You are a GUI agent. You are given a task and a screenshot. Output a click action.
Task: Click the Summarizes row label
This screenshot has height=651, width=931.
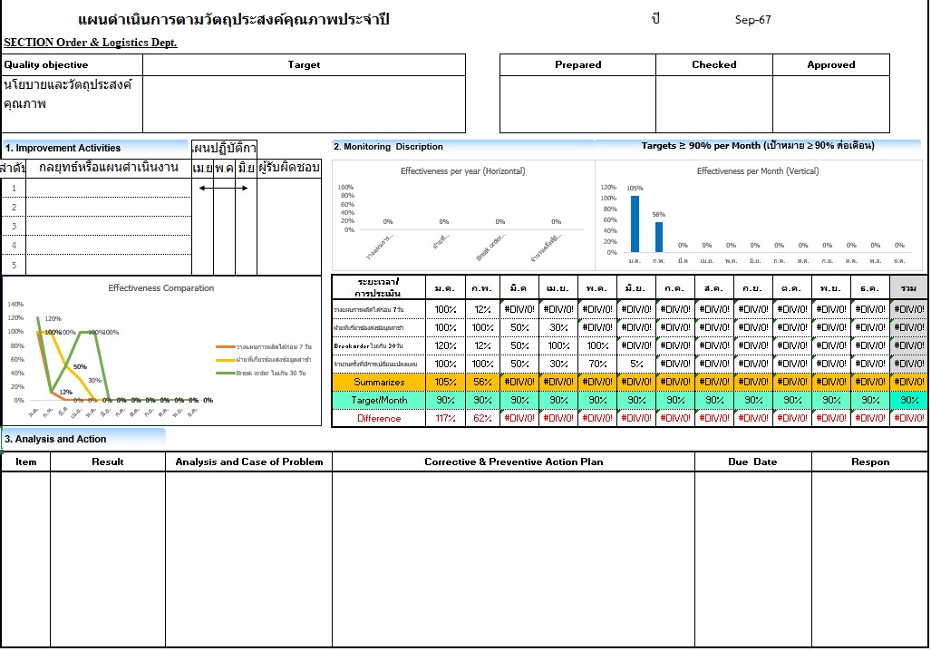(x=379, y=382)
